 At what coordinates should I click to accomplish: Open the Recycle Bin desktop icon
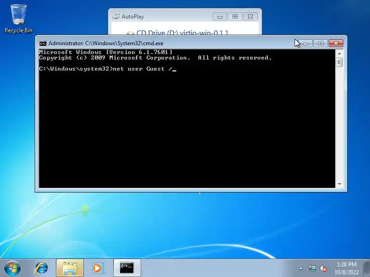click(x=18, y=19)
